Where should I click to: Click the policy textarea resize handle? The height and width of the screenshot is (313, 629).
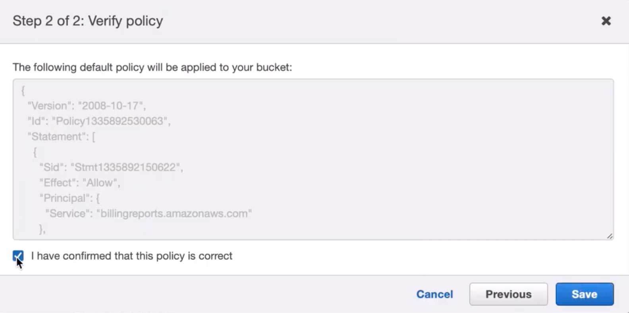[x=610, y=236]
